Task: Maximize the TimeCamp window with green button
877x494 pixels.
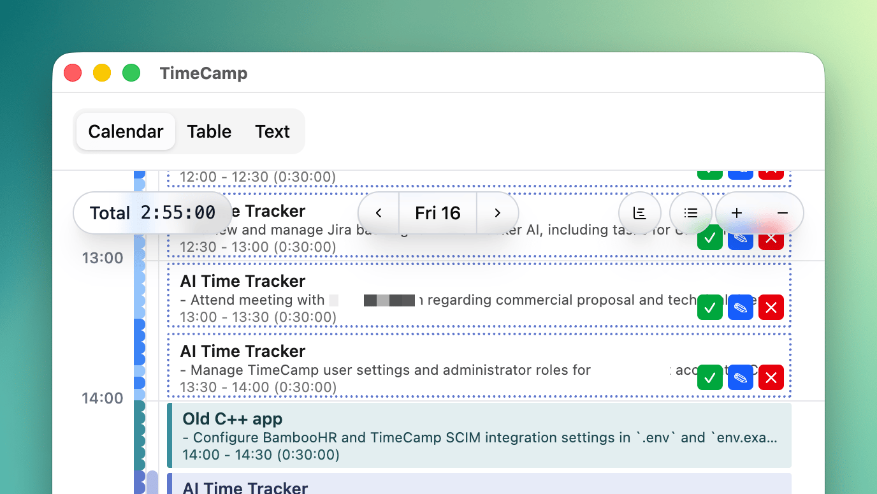Action: click(x=131, y=73)
